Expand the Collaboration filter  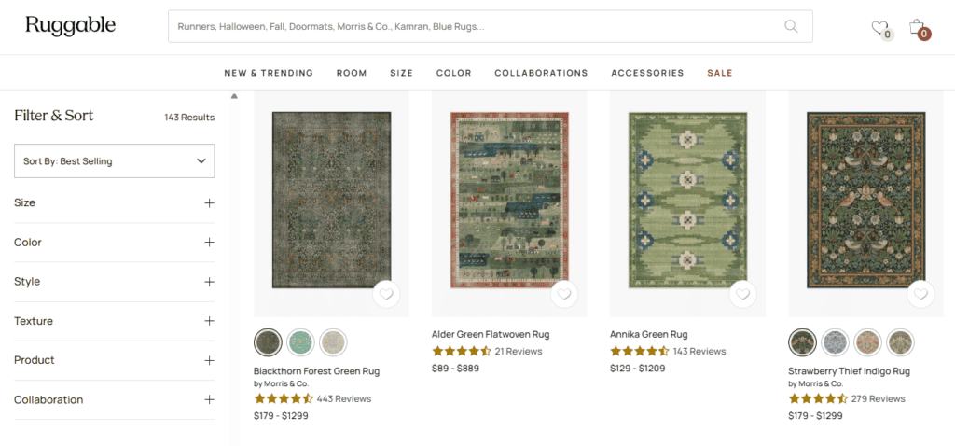(x=115, y=399)
